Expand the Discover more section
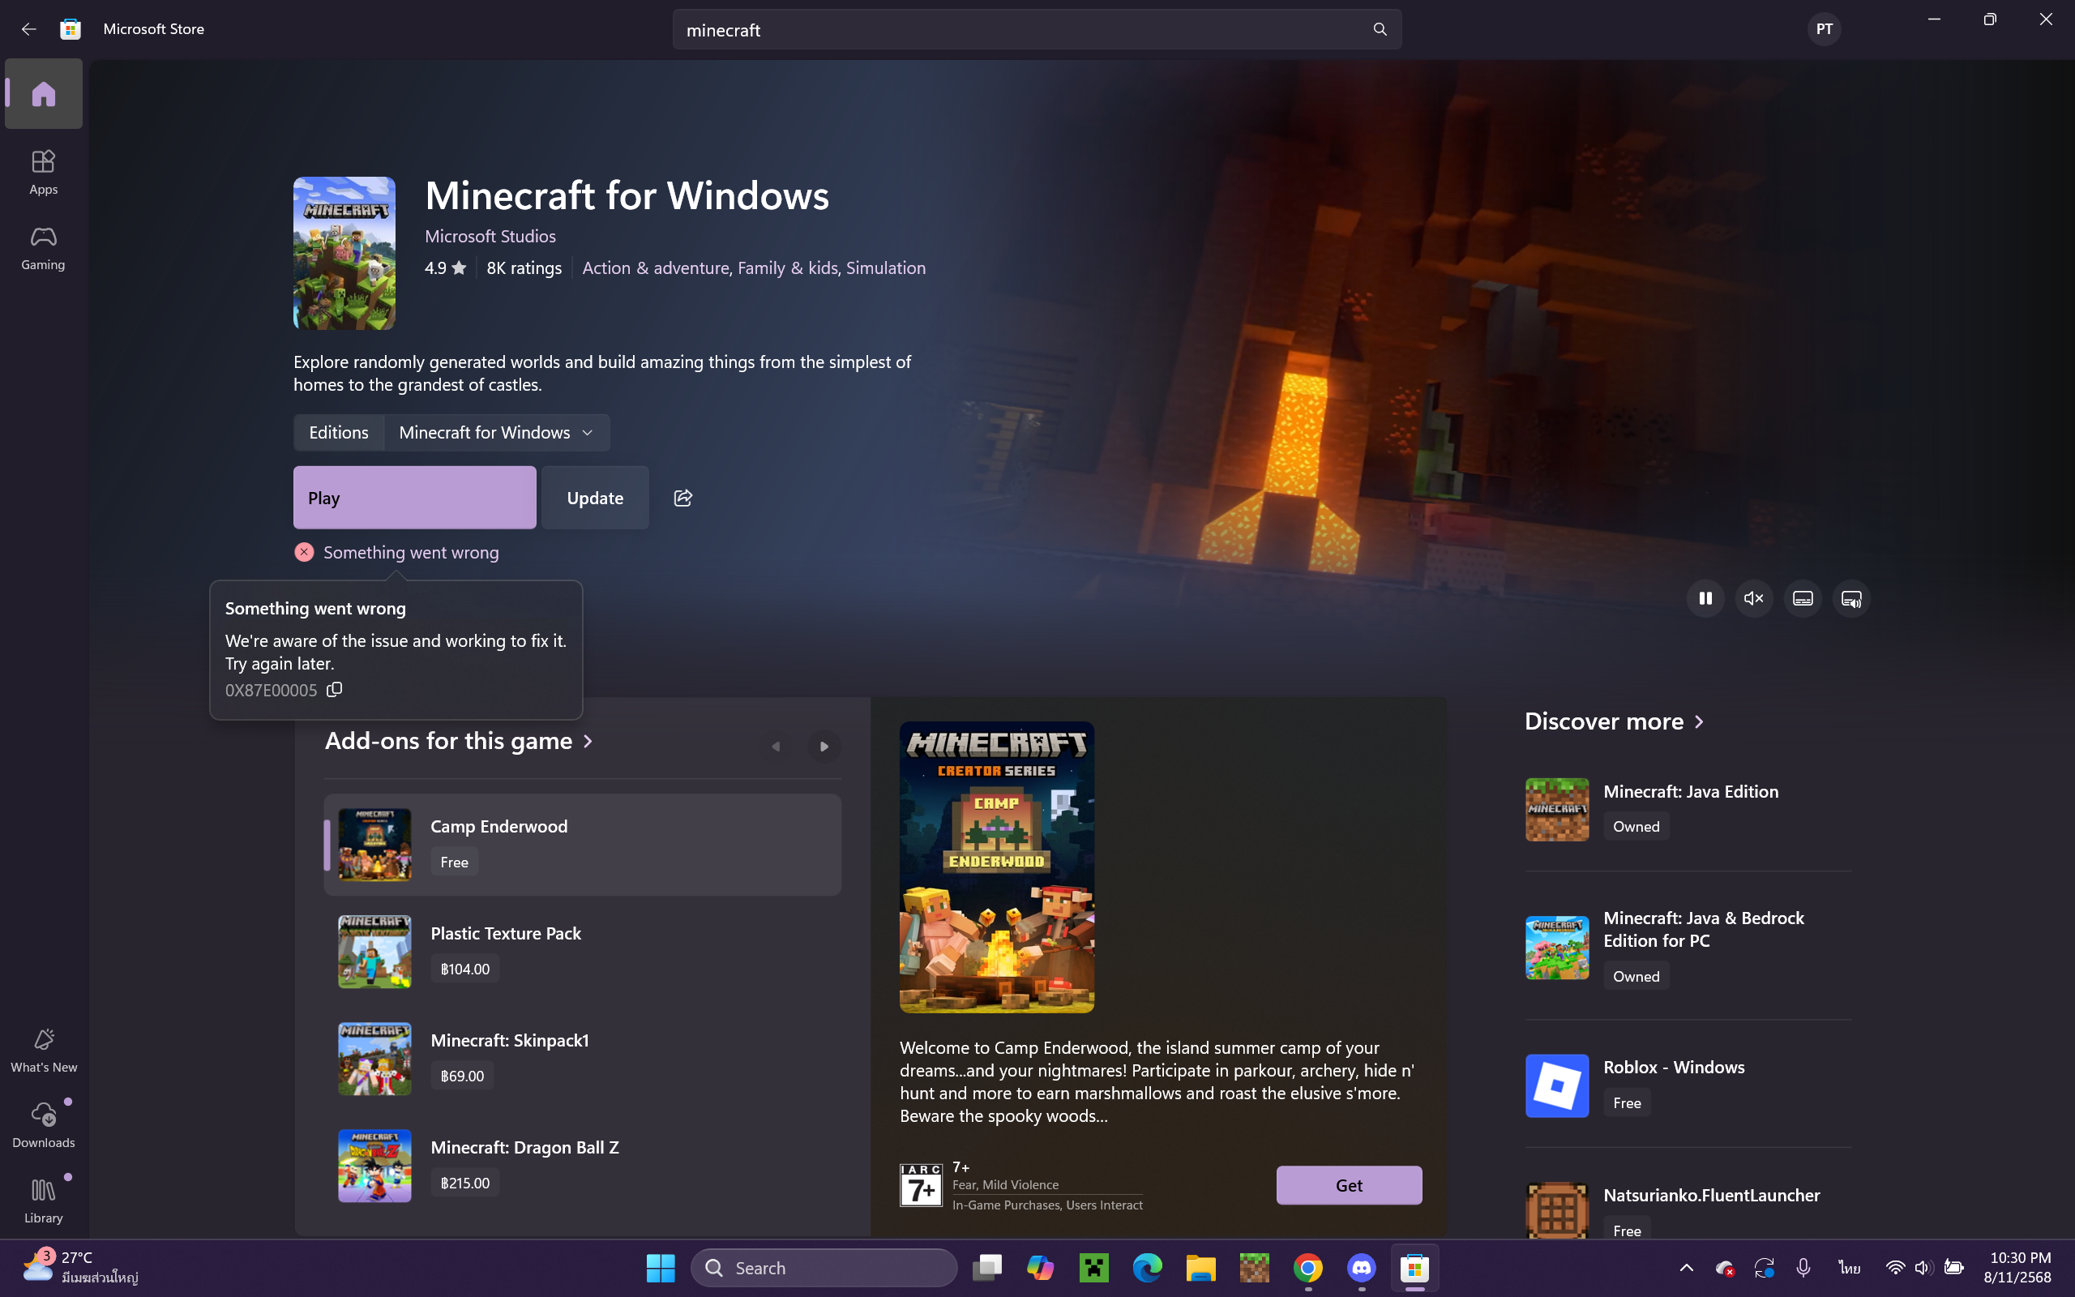 [x=1614, y=721]
